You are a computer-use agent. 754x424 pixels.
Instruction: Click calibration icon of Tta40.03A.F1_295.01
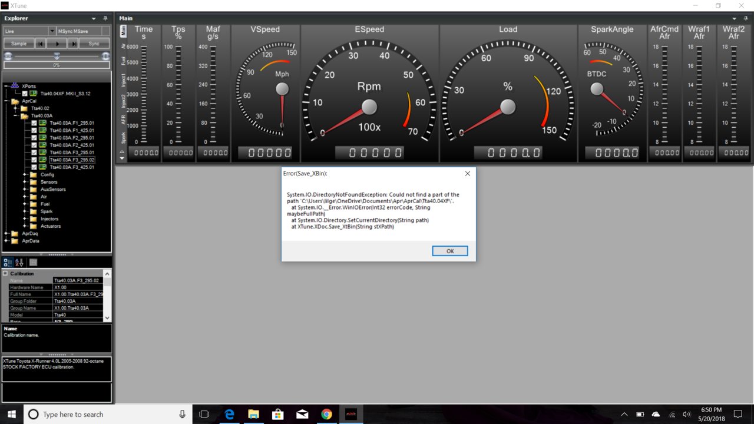[x=43, y=123]
